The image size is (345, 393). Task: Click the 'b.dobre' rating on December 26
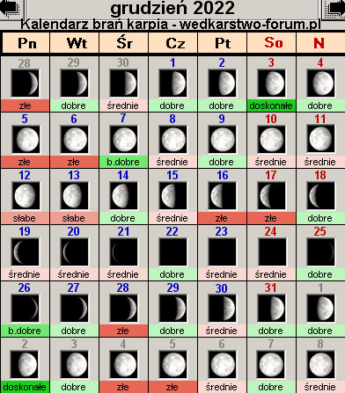pyautogui.click(x=25, y=331)
